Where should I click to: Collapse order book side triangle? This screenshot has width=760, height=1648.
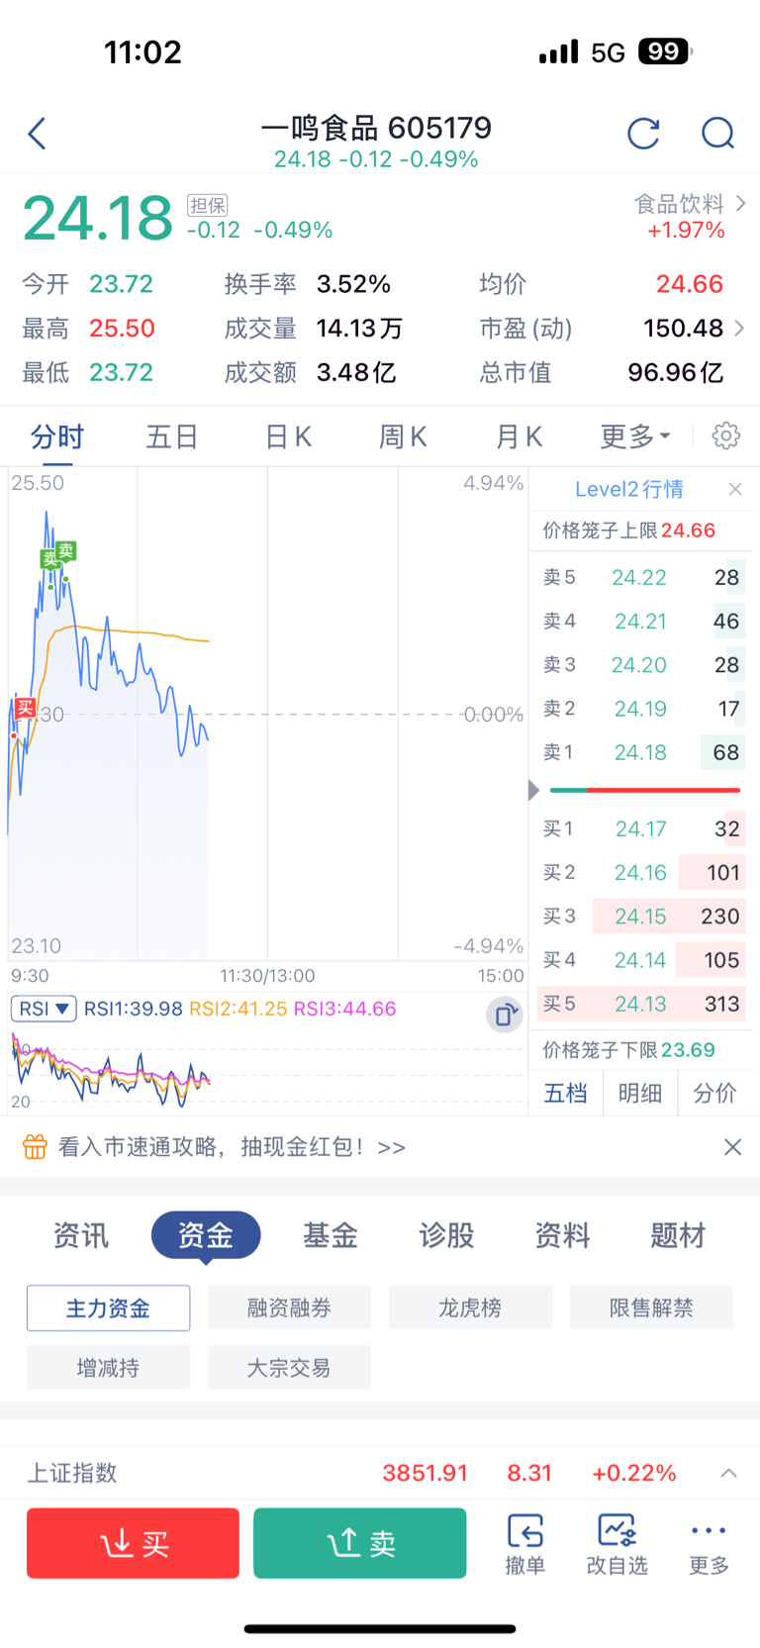pos(533,790)
